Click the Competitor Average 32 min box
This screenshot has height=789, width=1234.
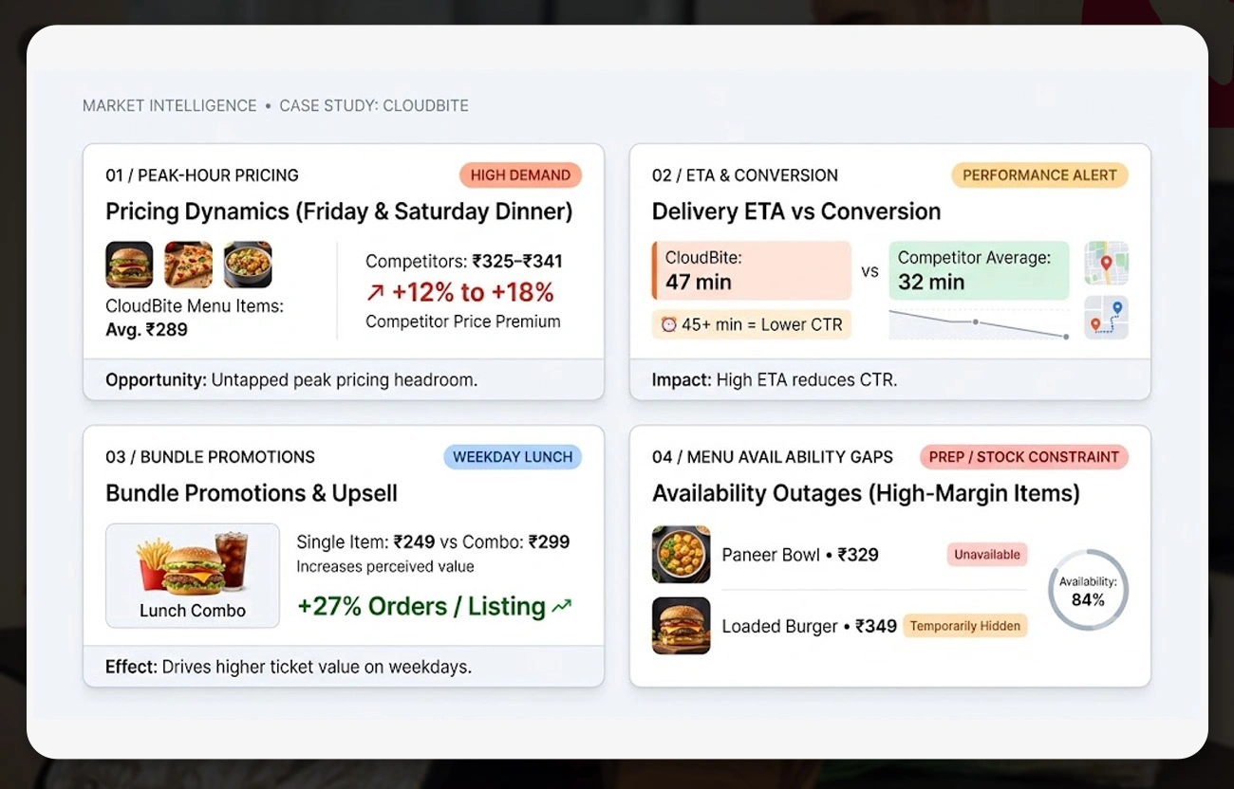[980, 270]
